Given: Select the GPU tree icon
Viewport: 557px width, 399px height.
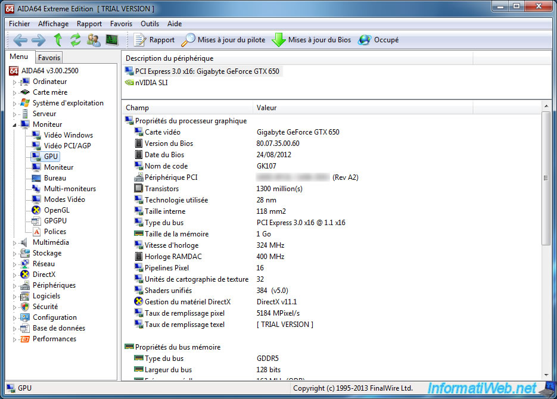Looking at the screenshot, I should (x=36, y=156).
